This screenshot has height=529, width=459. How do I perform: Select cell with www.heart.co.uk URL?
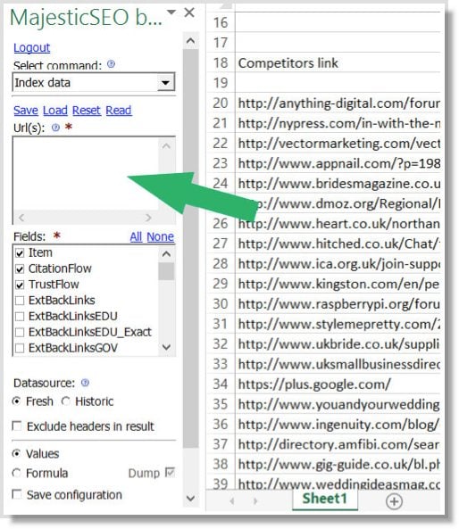click(338, 224)
